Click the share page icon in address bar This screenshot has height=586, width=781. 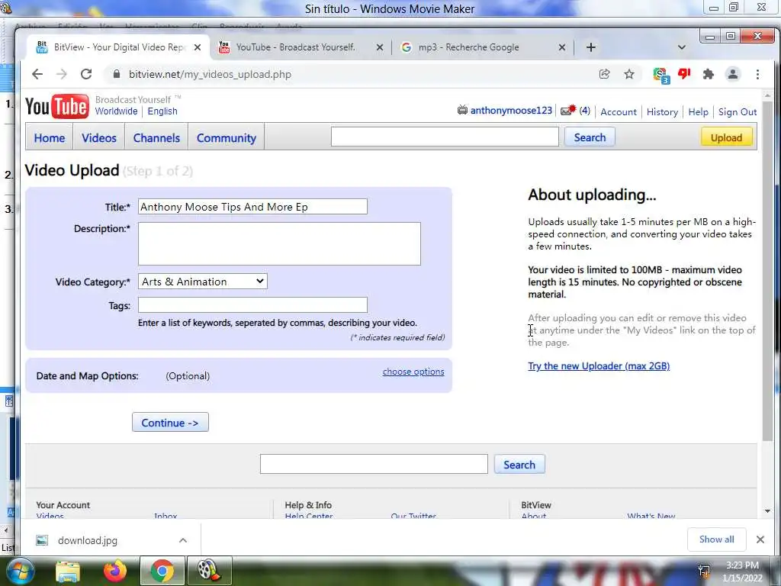pos(604,74)
